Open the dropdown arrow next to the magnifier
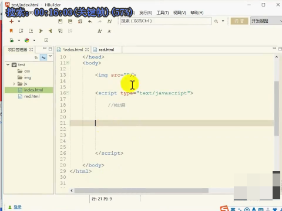Viewport: 282px width, 211px height. pos(223,21)
